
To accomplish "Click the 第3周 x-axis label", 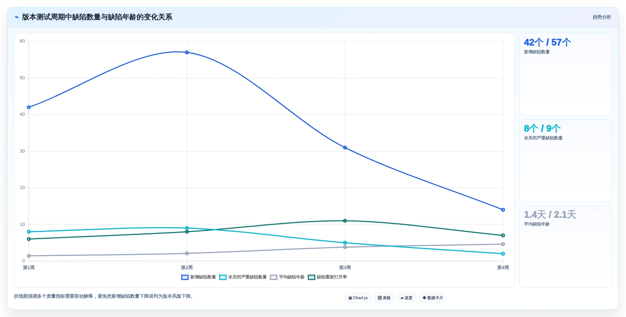I will click(x=345, y=268).
